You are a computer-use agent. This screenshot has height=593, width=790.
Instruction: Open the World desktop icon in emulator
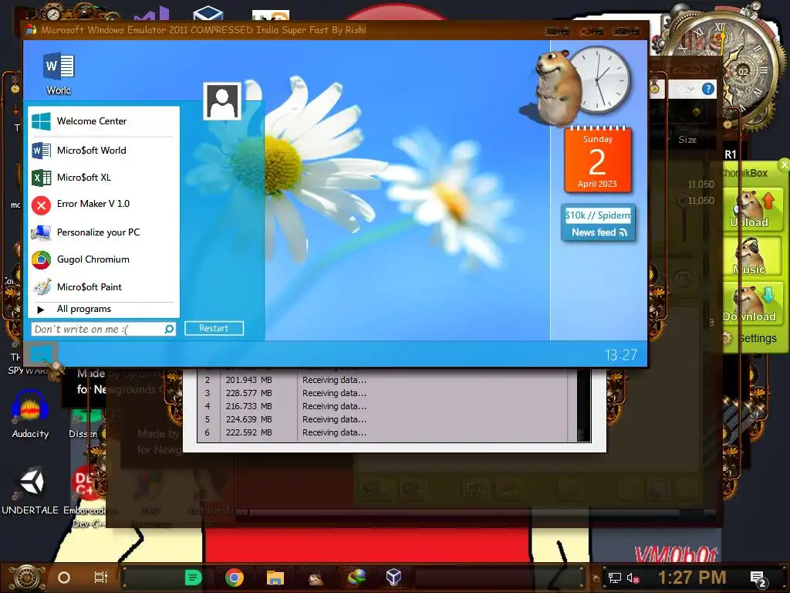pos(59,73)
